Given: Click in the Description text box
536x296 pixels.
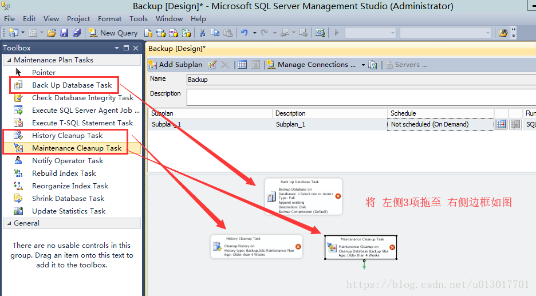Looking at the screenshot, I should point(361,97).
